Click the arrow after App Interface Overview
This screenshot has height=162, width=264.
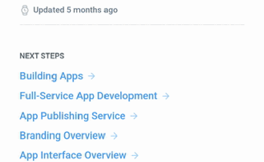[135, 156]
